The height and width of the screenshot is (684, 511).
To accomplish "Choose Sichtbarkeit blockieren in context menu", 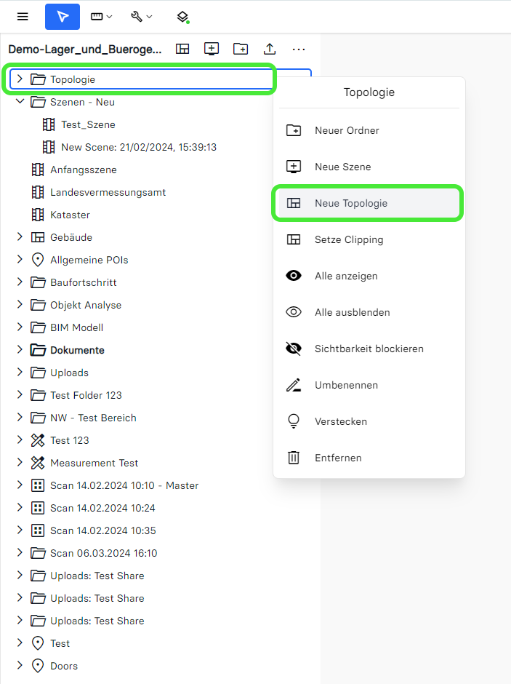I will (369, 349).
